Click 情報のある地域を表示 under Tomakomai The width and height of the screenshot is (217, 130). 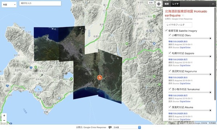point(178,95)
